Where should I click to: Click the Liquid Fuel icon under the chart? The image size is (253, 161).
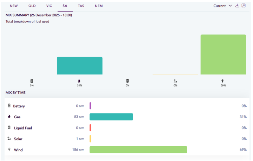tap(127, 81)
